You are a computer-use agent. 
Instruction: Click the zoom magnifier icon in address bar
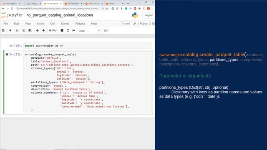pos(103,8)
